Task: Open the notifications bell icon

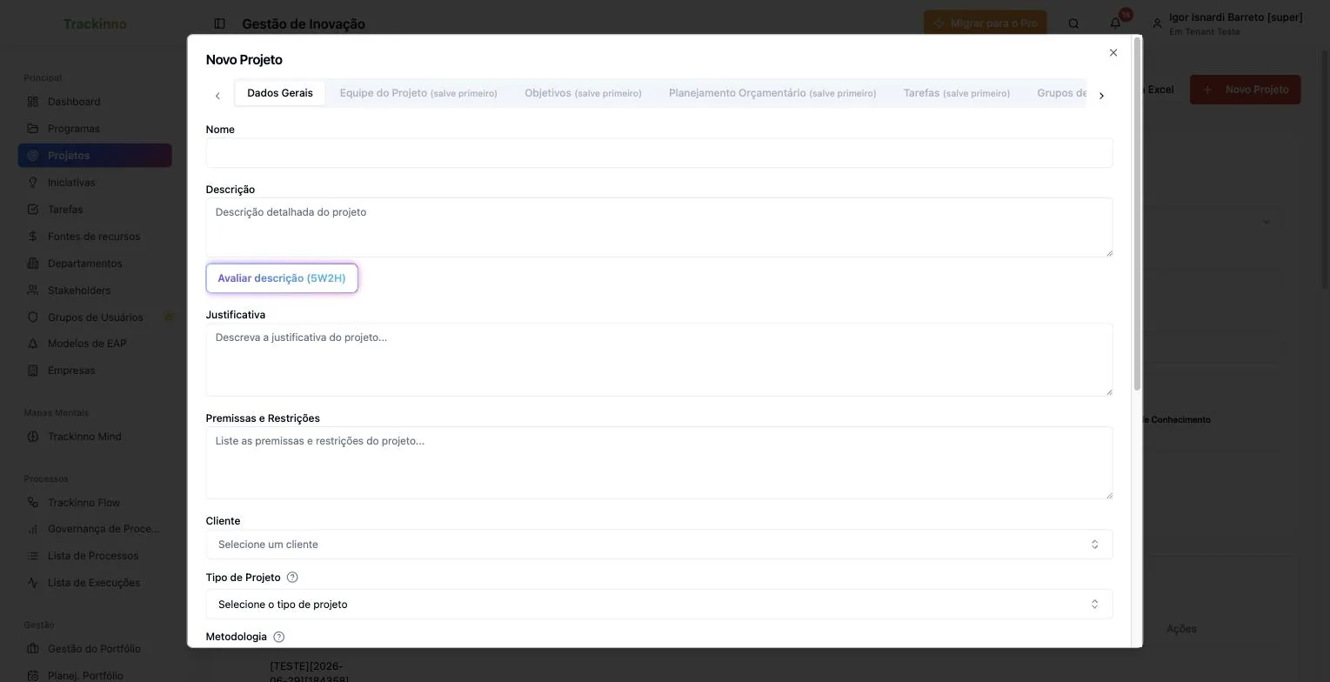Action: (1115, 23)
